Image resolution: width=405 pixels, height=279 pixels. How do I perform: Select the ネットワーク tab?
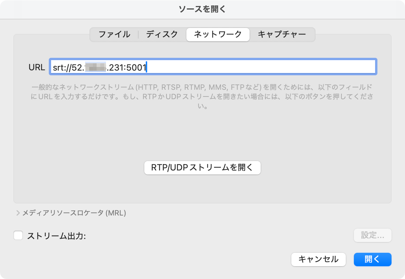pos(218,34)
